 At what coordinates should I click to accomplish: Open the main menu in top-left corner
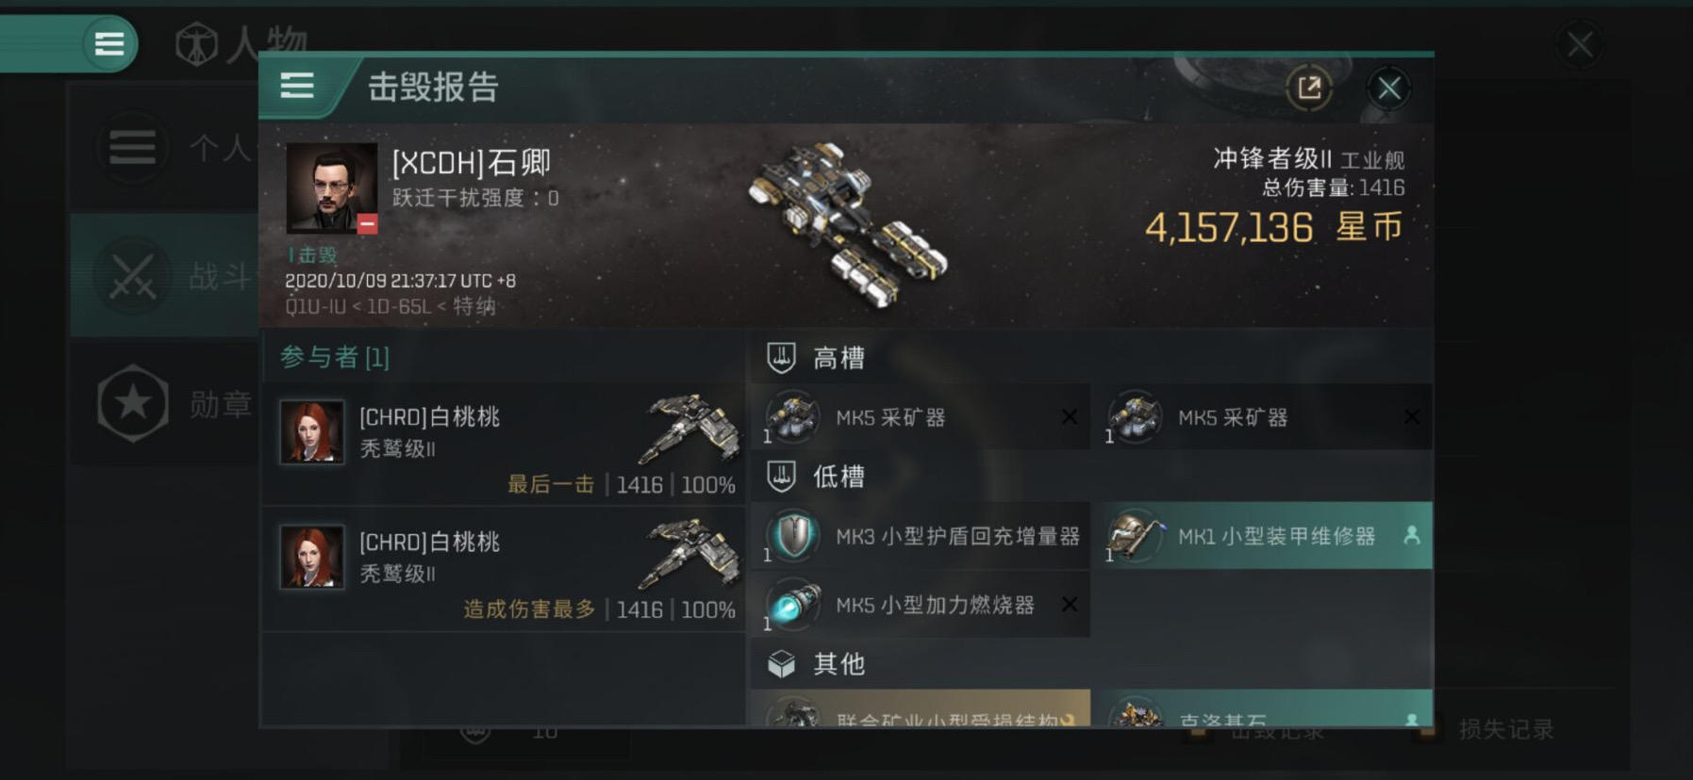(x=108, y=43)
